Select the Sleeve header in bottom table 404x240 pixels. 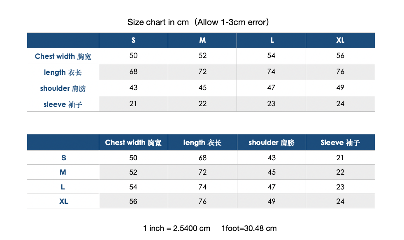[340, 143]
